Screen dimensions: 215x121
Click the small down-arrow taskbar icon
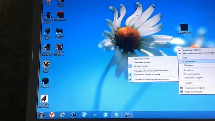95,115
